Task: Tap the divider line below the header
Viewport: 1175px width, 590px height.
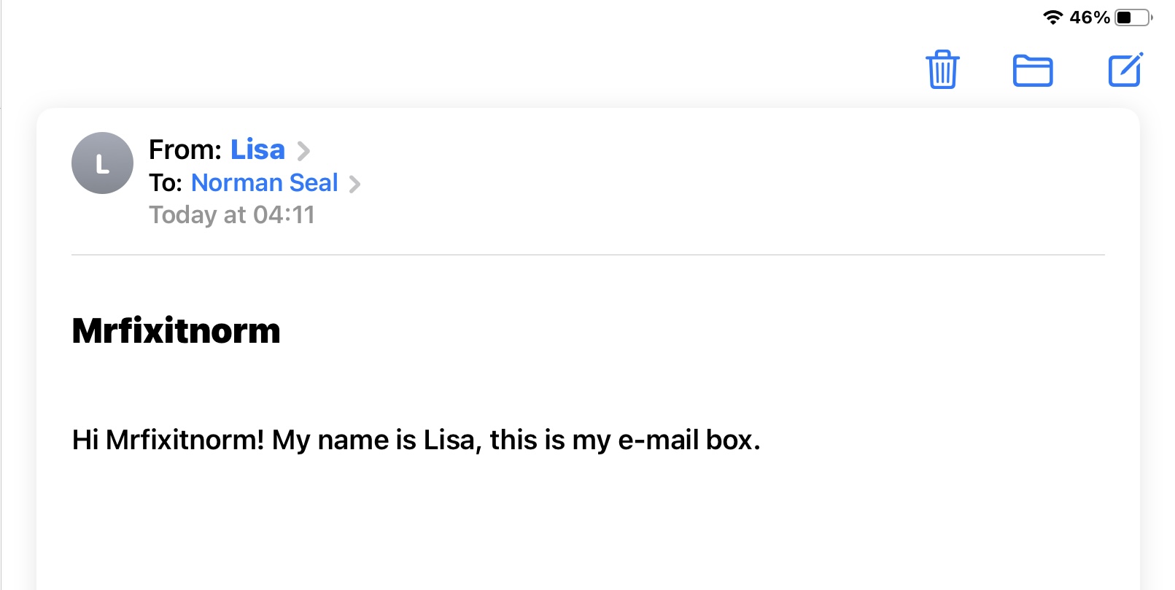Action: [588, 255]
